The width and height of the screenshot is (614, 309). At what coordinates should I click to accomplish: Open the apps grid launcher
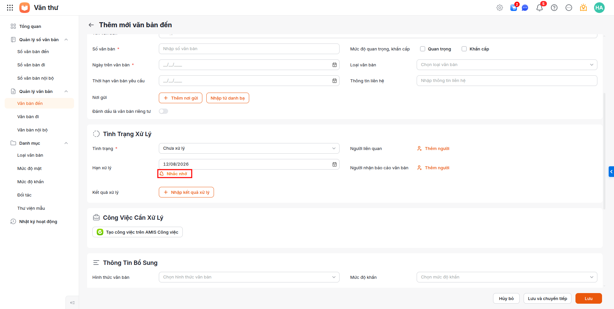point(10,8)
